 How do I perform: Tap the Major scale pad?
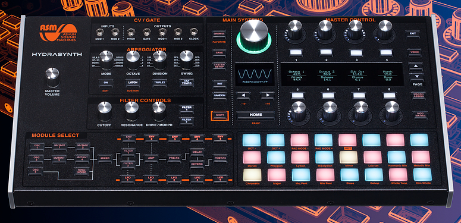277,175
